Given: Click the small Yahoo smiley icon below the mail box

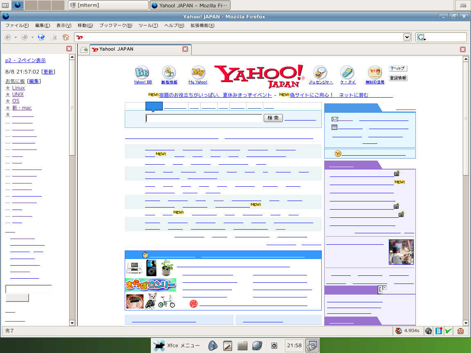Looking at the screenshot, I should click(338, 154).
